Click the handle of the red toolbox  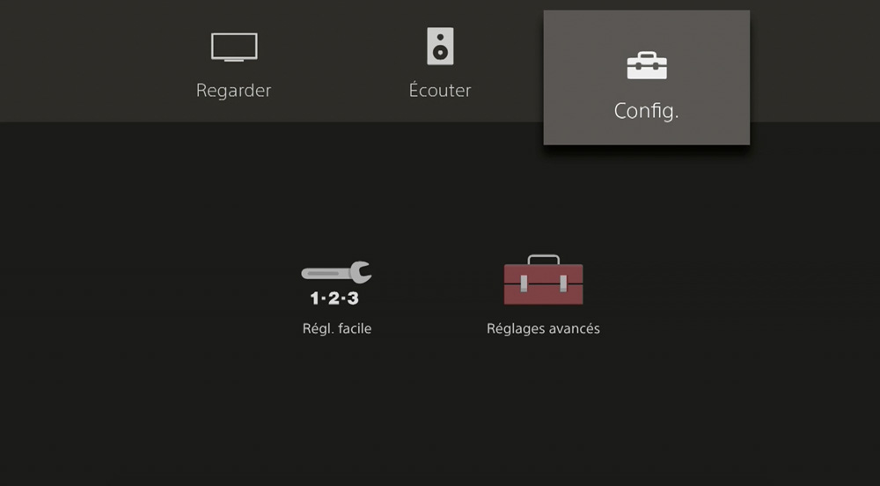(x=544, y=259)
